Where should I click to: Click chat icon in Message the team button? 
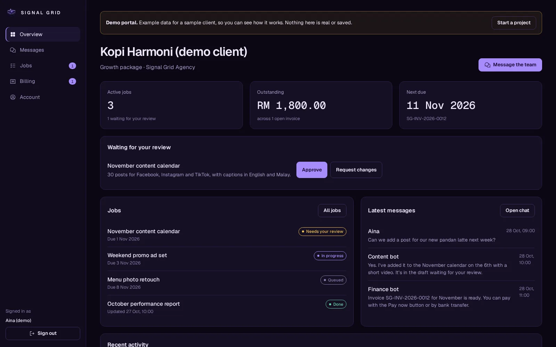click(488, 65)
